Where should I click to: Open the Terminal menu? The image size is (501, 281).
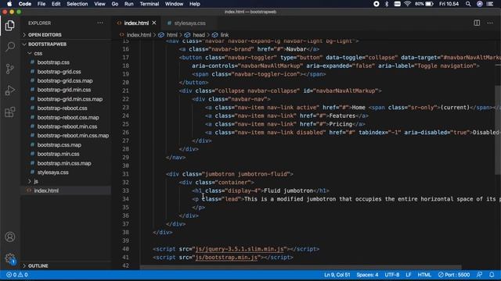tap(150, 4)
